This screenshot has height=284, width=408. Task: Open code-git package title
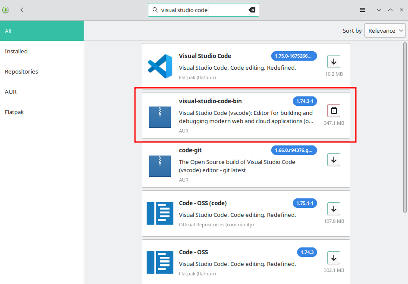(190, 150)
